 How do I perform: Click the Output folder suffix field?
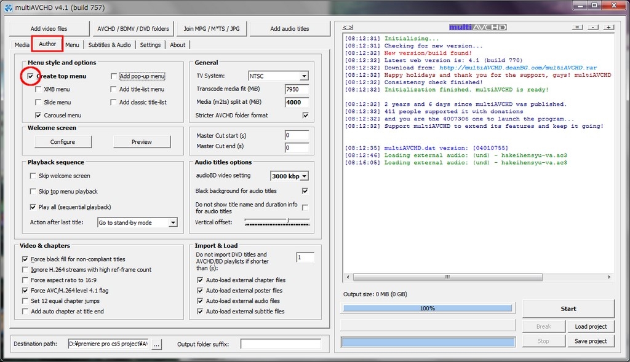tap(281, 344)
